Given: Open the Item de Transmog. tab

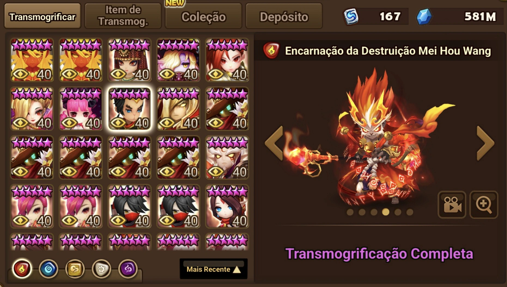Looking at the screenshot, I should (x=123, y=16).
